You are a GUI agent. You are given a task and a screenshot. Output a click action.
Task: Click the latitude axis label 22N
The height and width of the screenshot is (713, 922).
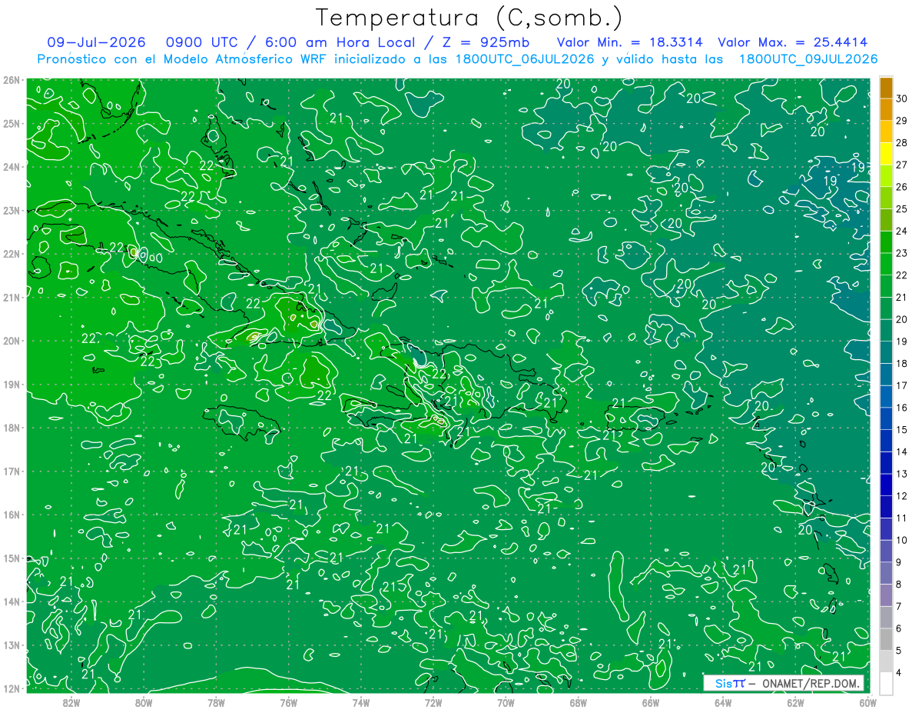(x=12, y=254)
